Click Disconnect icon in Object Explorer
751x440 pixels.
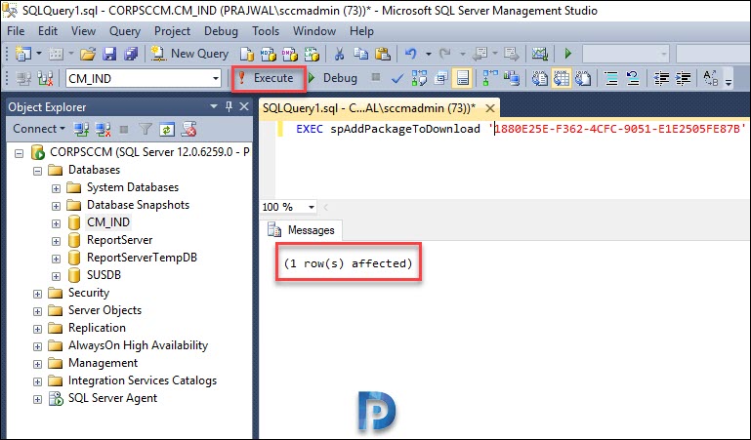pyautogui.click(x=103, y=129)
